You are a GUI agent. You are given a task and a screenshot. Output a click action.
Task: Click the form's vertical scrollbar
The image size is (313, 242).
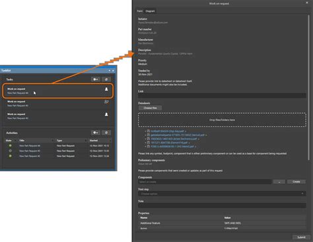point(308,87)
